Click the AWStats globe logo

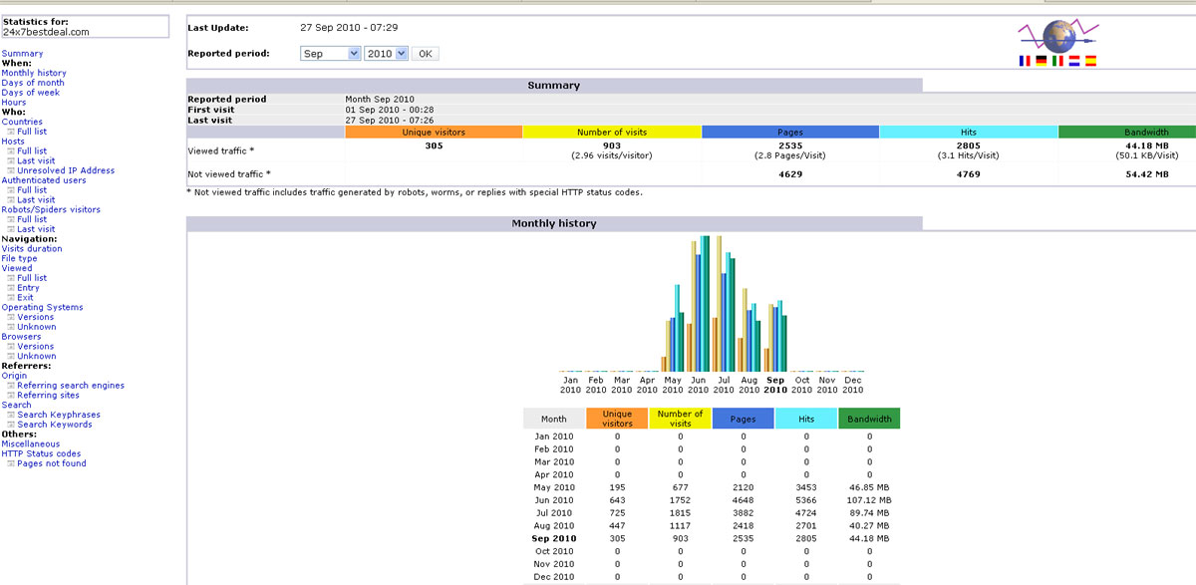point(1057,37)
